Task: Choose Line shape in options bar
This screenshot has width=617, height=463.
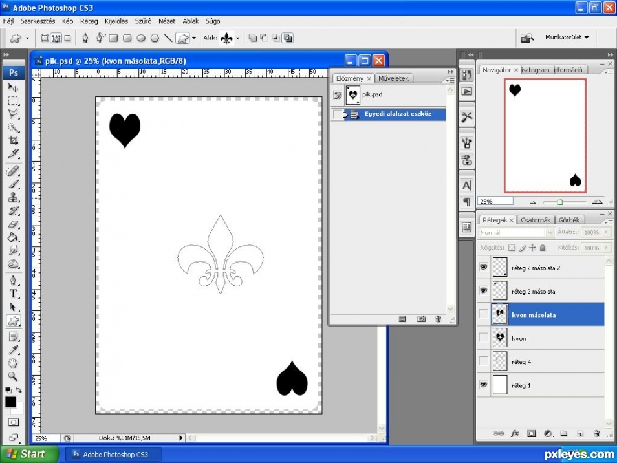Action: (x=168, y=38)
